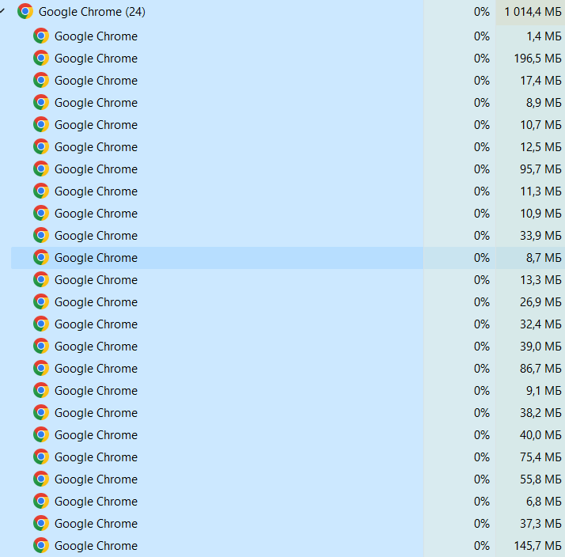The width and height of the screenshot is (565, 557).
Task: Click the memory value 37,3 МБ
Action: [x=540, y=524]
